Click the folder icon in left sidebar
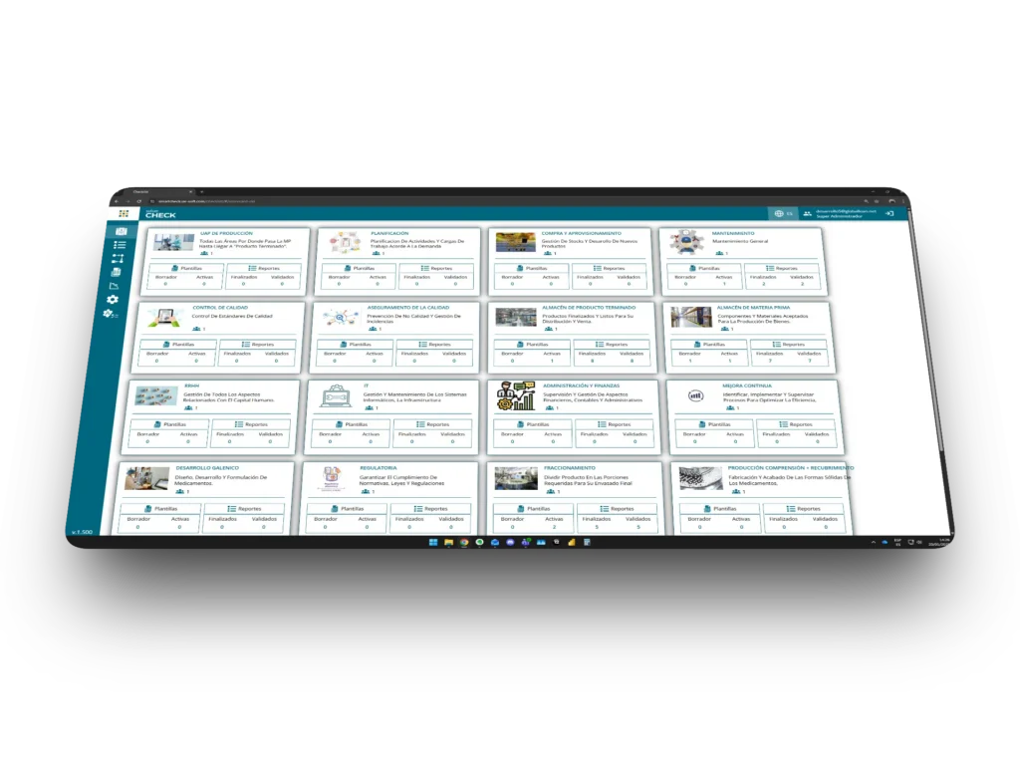The width and height of the screenshot is (1020, 765). tap(115, 286)
